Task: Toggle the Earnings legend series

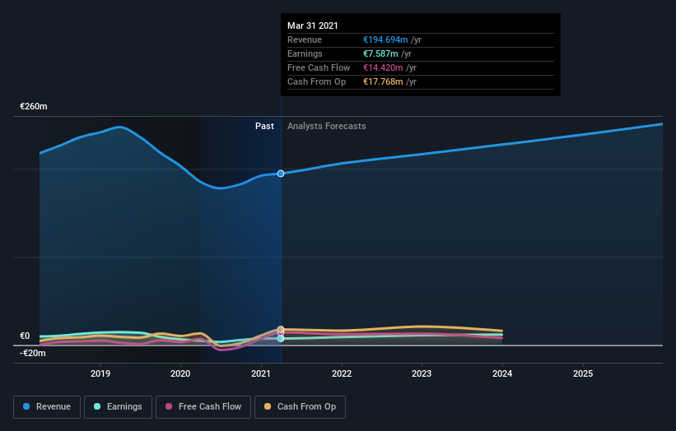Action: coord(118,407)
